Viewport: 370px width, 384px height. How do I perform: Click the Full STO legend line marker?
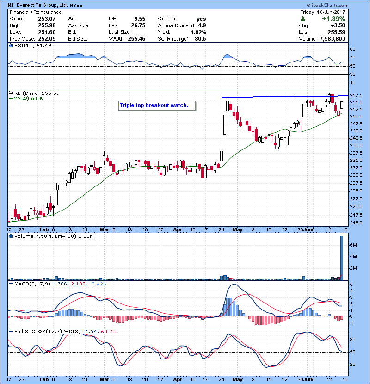(x=11, y=331)
